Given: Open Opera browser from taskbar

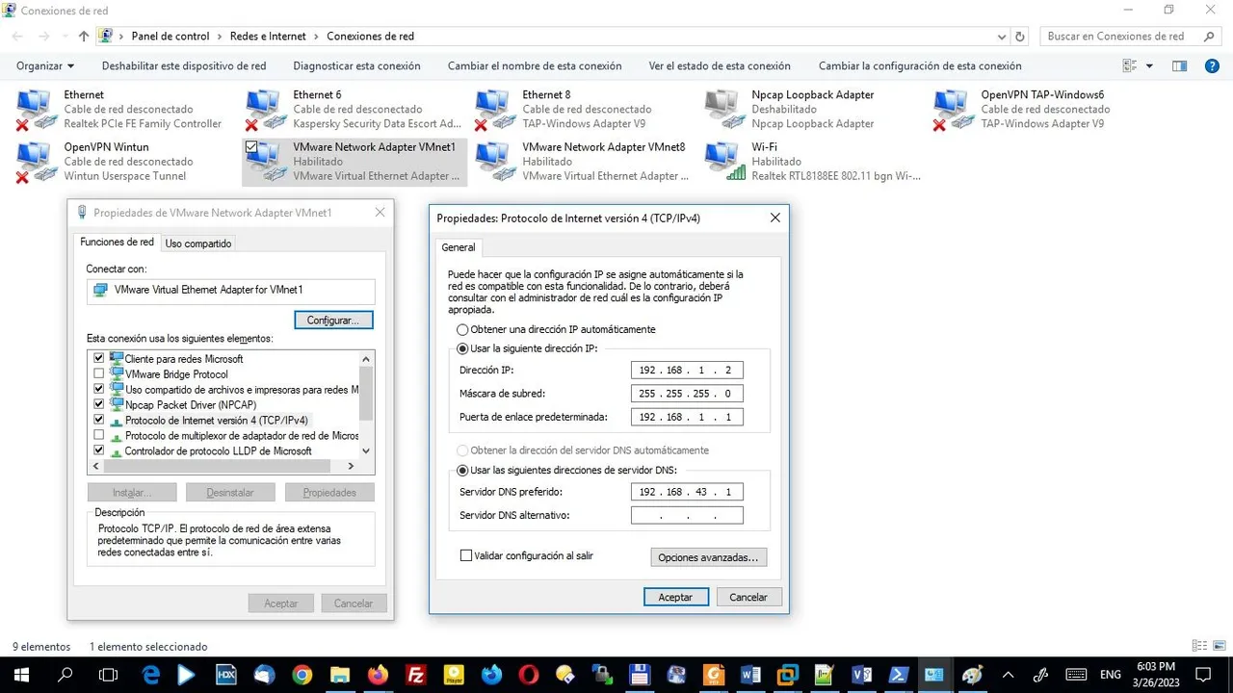Looking at the screenshot, I should 528,675.
